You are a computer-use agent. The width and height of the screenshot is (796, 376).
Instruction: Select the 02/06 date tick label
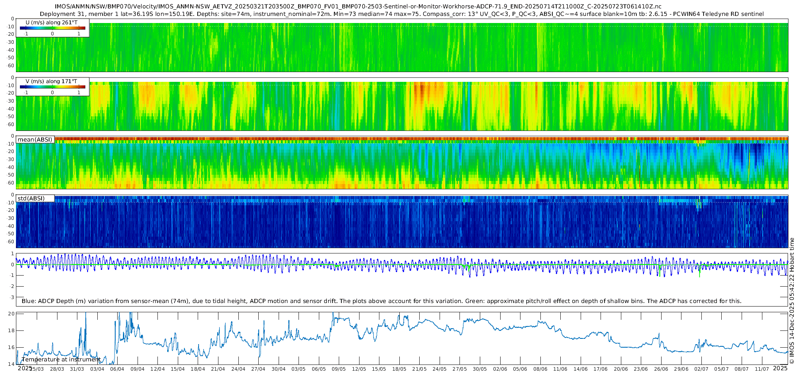(500, 369)
